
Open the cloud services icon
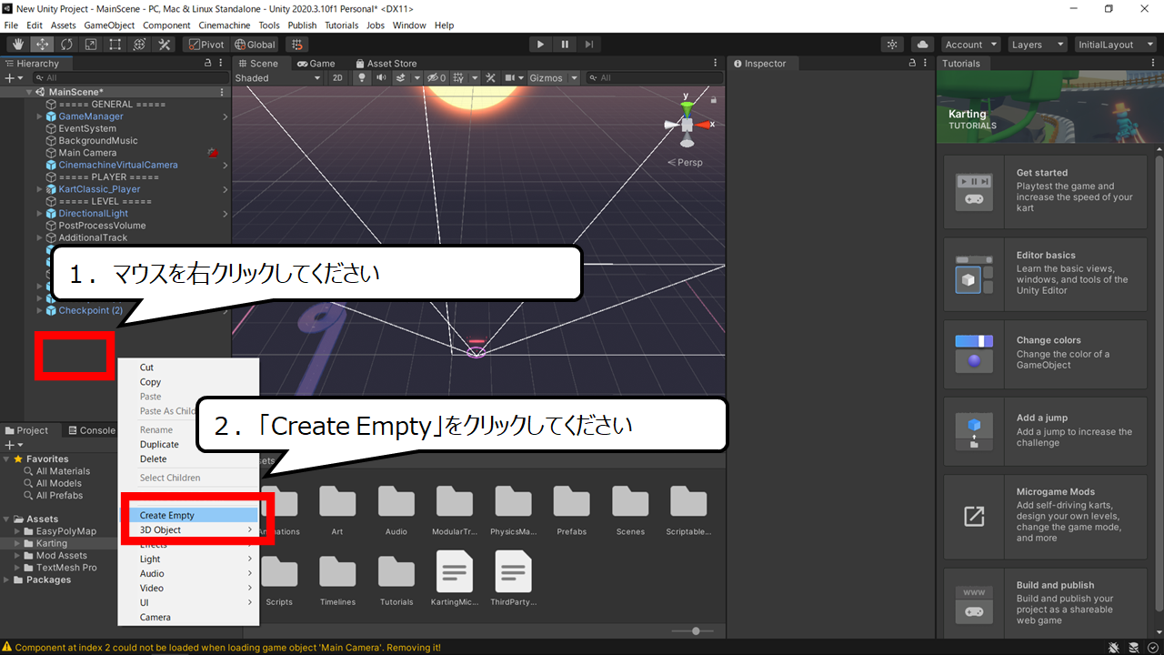point(922,44)
